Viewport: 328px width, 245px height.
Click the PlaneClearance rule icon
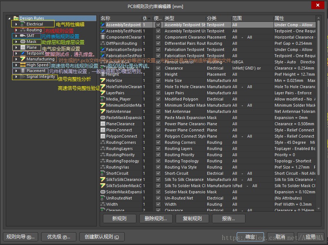click(103, 124)
